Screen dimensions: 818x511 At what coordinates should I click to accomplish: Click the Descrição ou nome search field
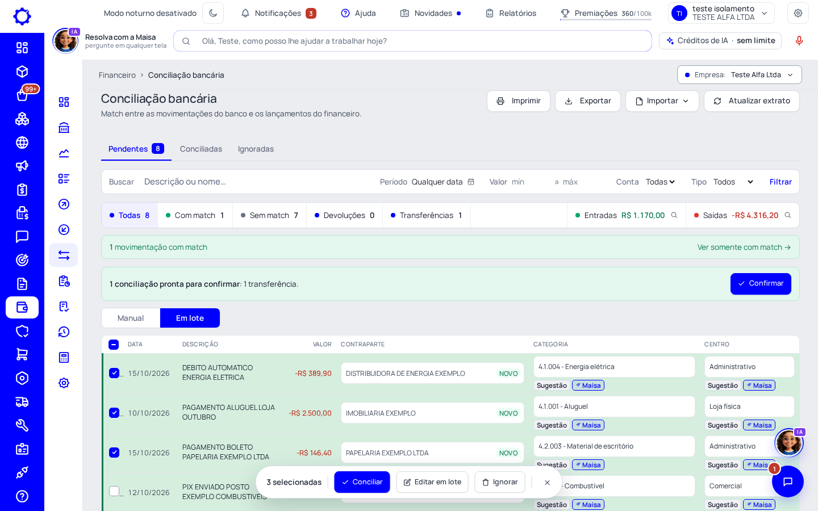pos(256,182)
